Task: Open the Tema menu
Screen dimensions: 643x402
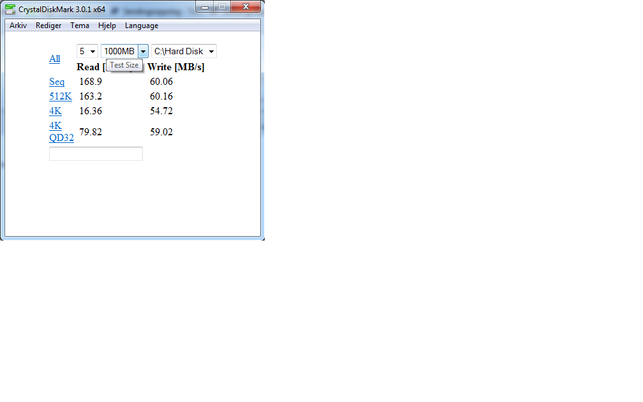Action: 80,26
